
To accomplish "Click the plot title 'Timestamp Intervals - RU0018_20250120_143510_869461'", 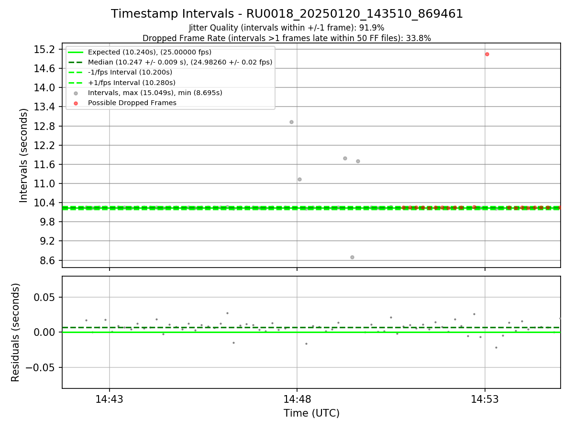I will (287, 14).
